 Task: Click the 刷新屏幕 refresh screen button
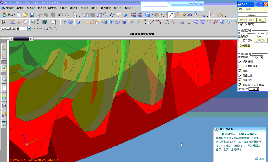(x=245, y=46)
